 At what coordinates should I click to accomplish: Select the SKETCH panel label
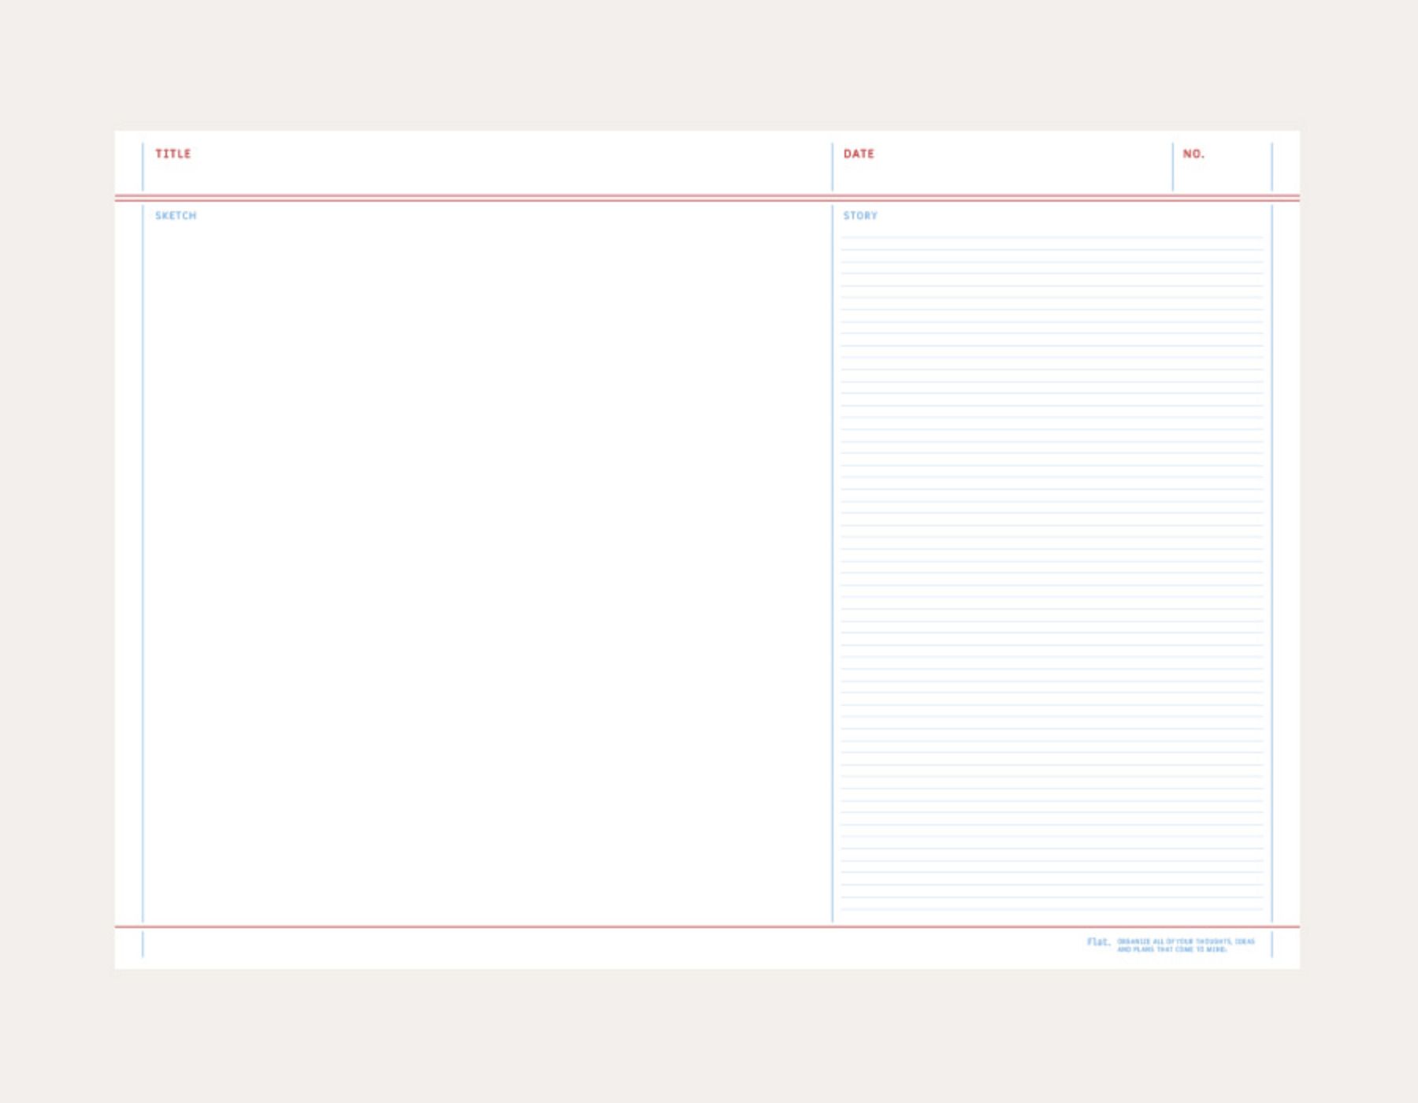(175, 214)
